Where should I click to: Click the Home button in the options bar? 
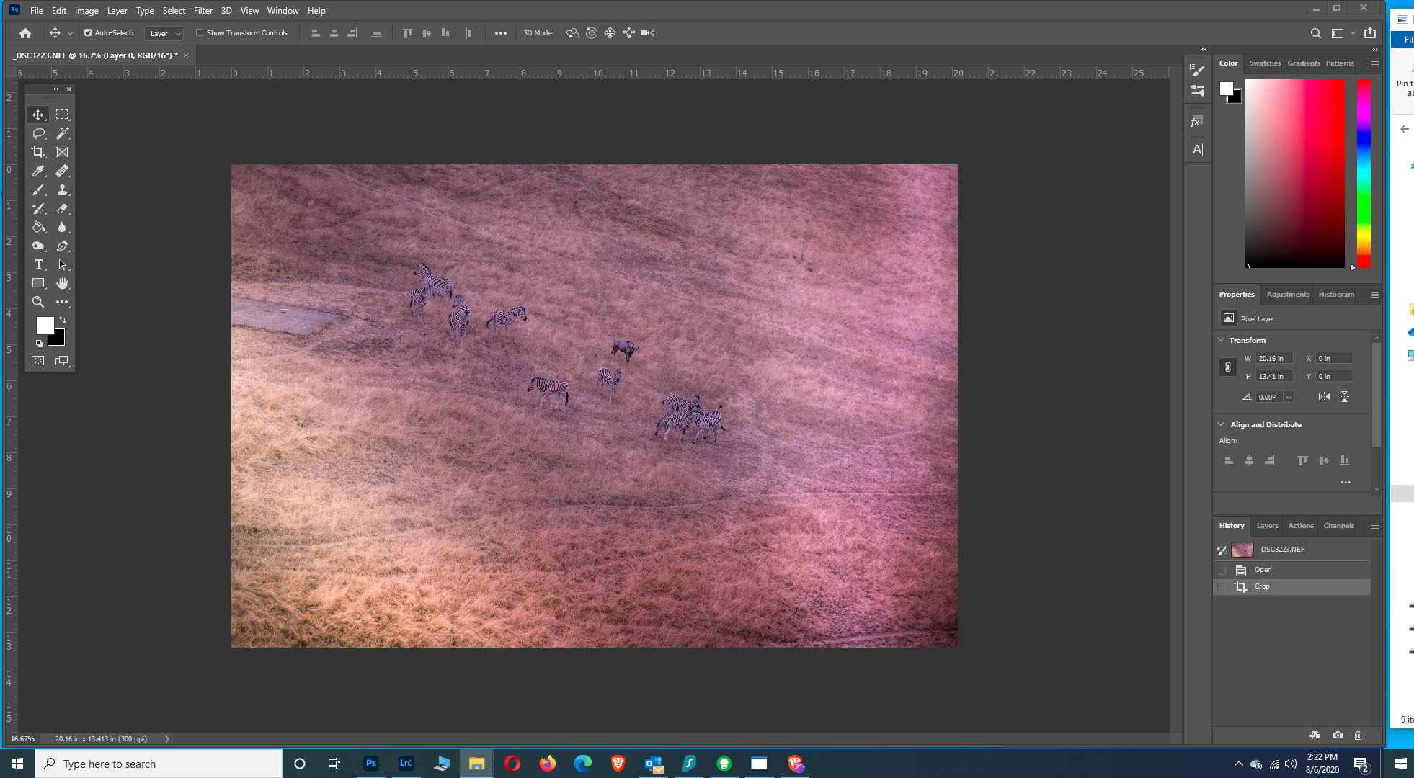click(25, 32)
